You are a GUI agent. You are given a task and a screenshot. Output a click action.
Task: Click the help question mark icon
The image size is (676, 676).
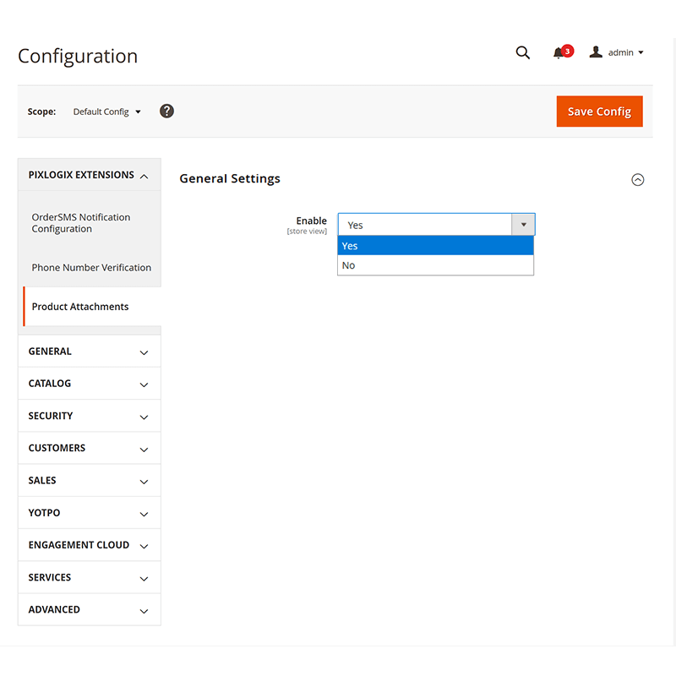click(x=166, y=111)
